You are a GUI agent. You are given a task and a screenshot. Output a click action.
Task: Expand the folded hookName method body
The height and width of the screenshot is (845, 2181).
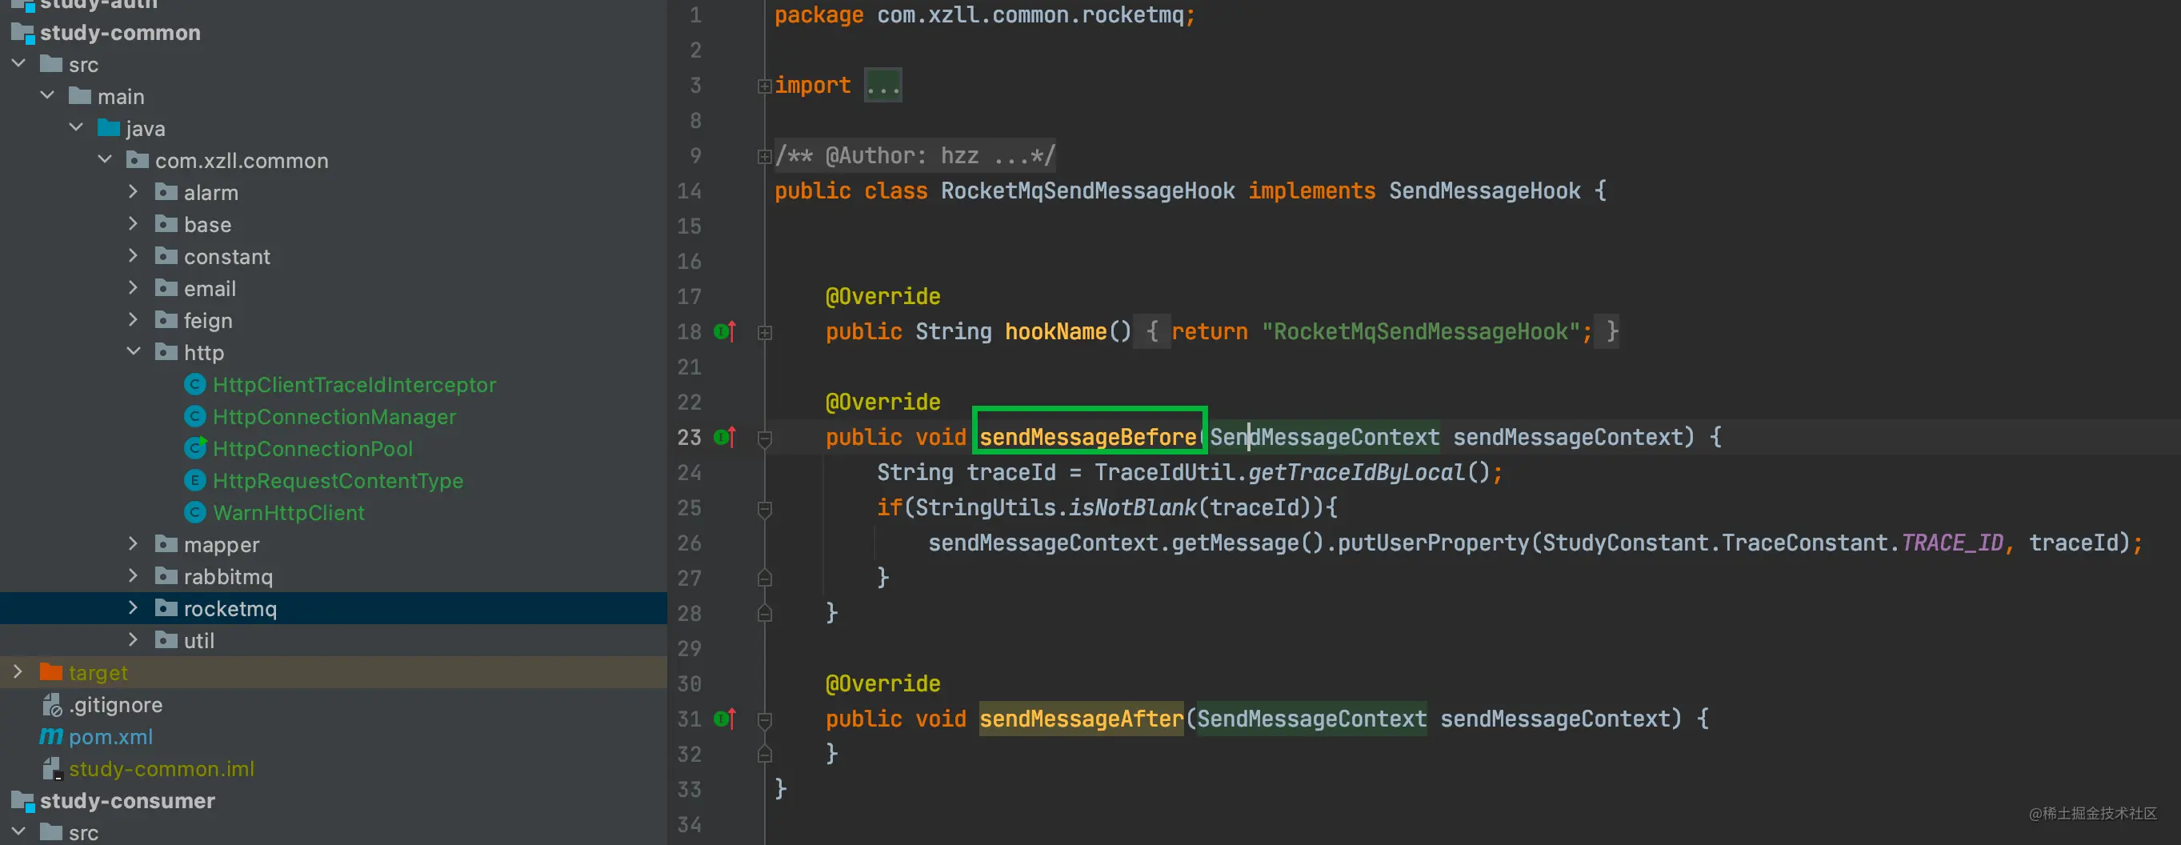[x=765, y=333]
